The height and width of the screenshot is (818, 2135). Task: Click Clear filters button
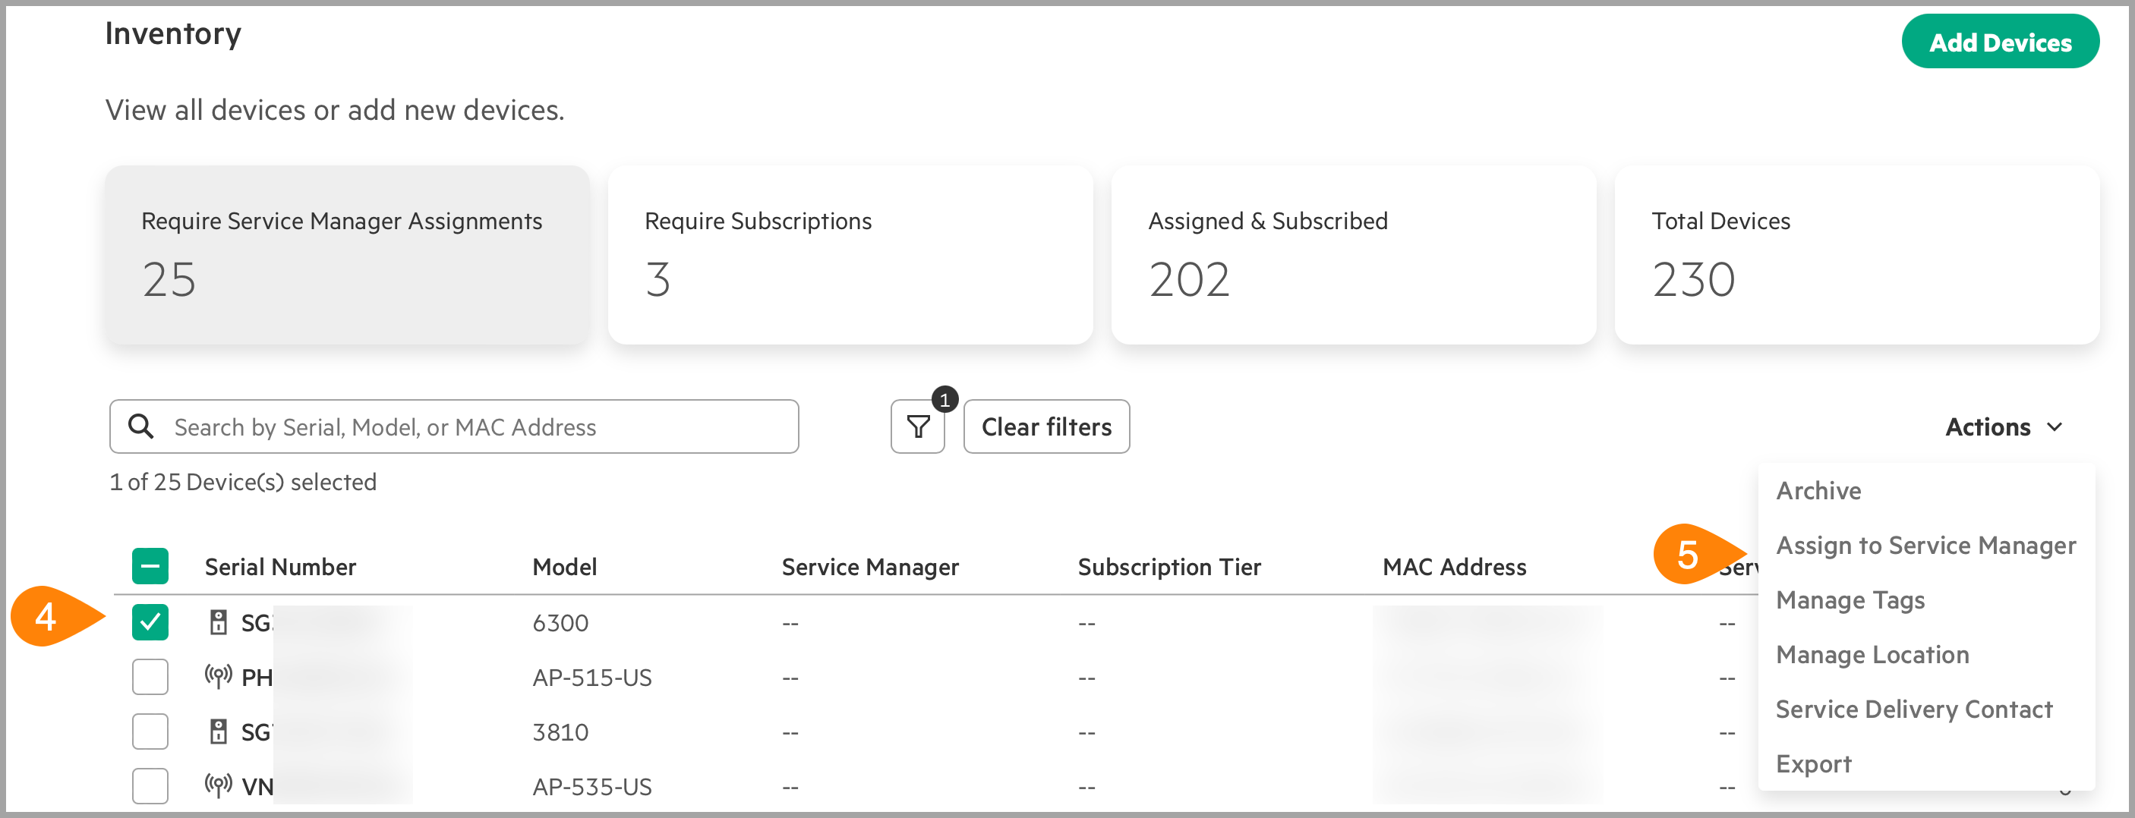[x=1046, y=426]
